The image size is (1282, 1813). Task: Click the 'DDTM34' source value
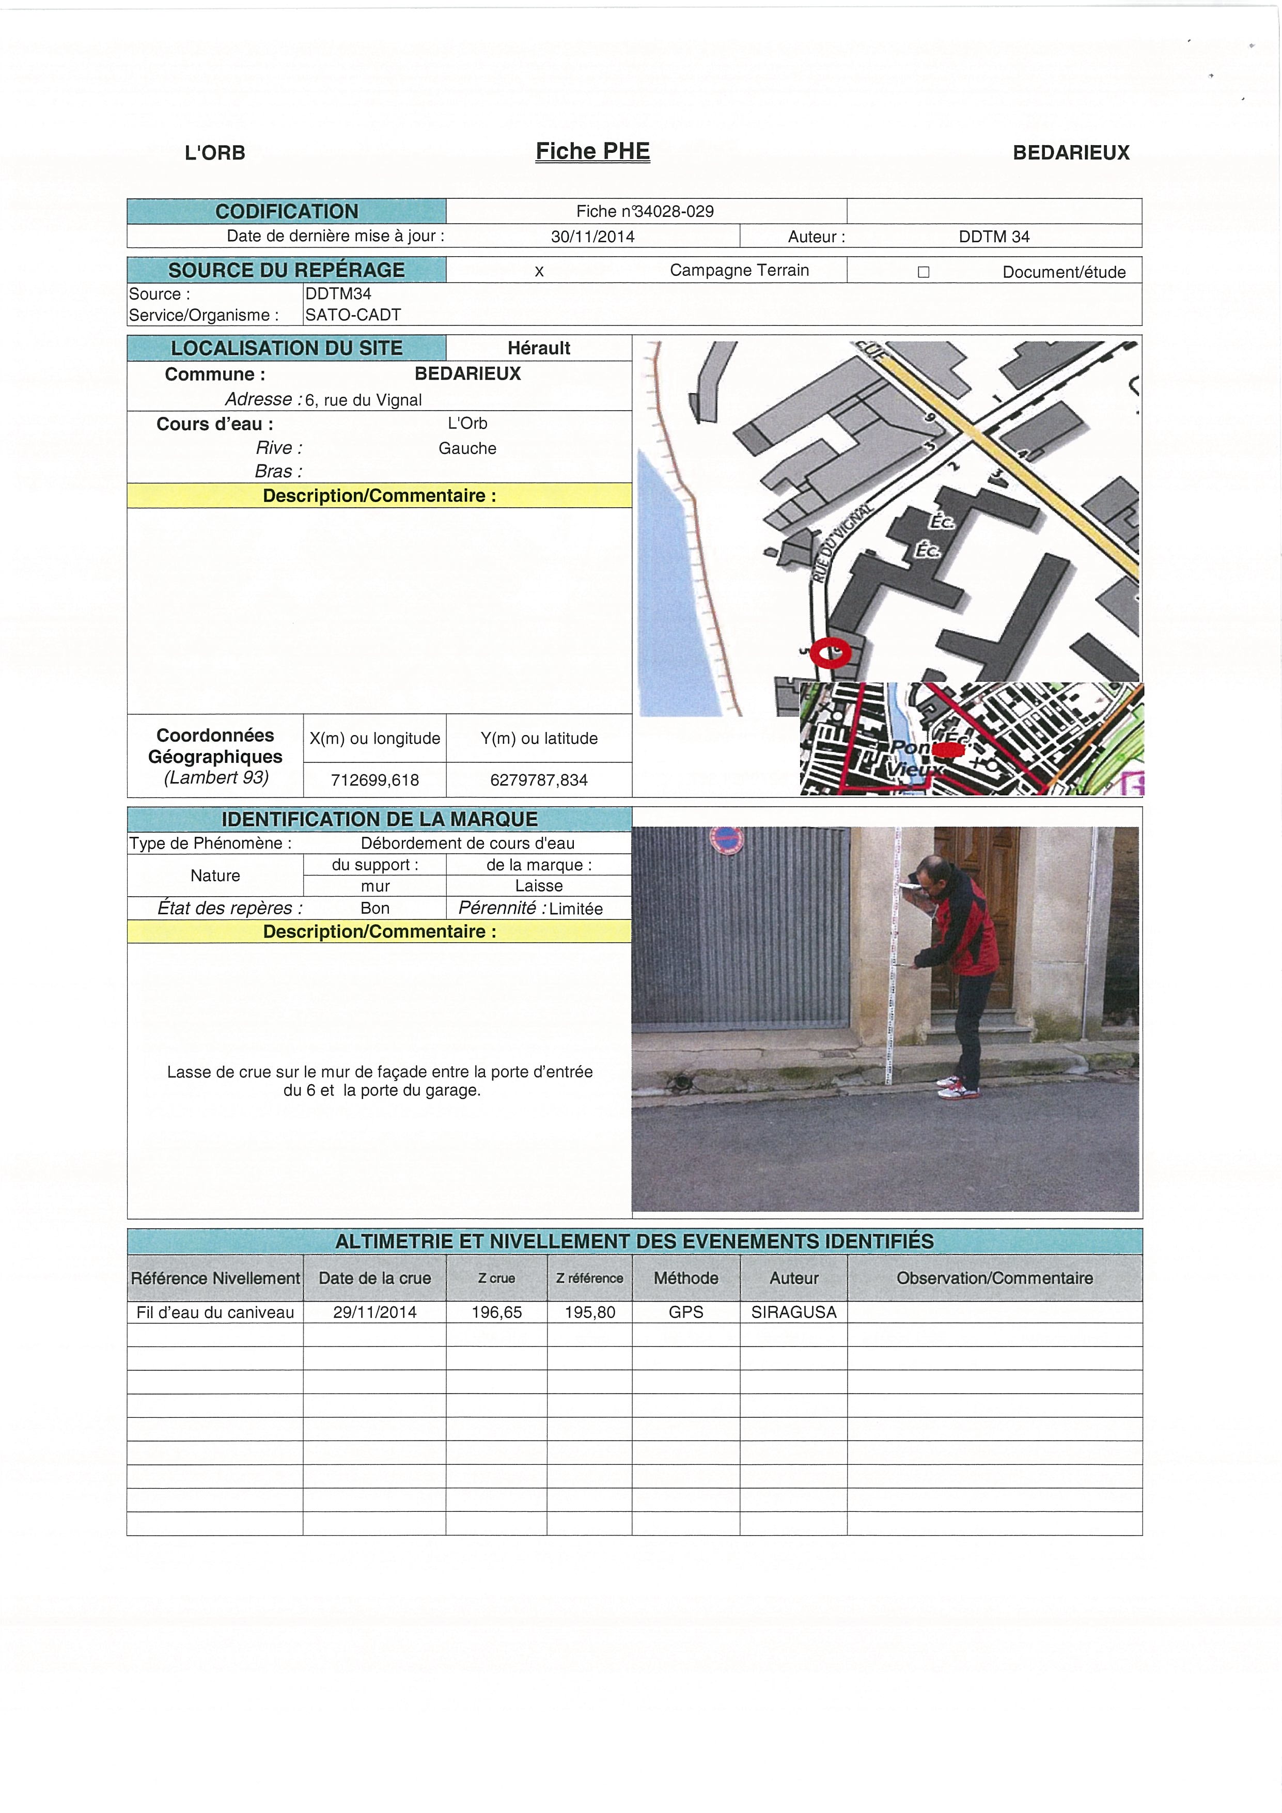(339, 293)
